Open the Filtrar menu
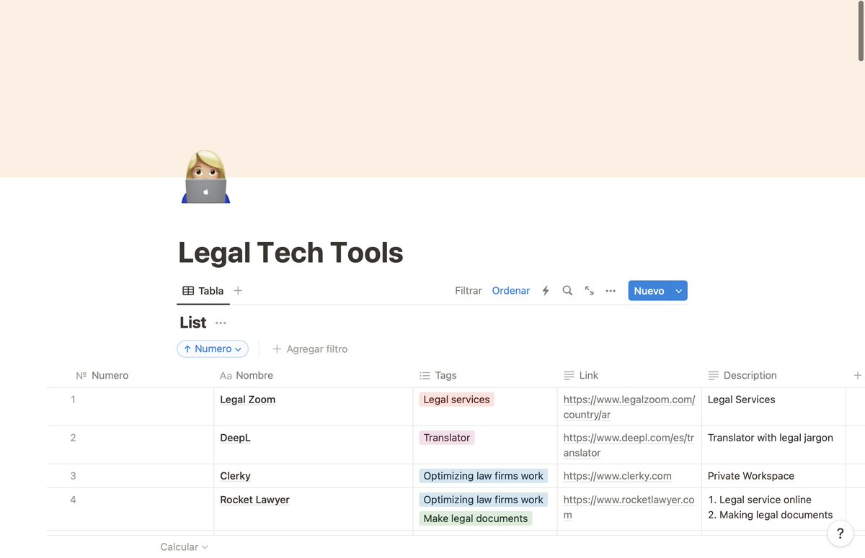Viewport: 865px width, 558px height. pyautogui.click(x=468, y=291)
